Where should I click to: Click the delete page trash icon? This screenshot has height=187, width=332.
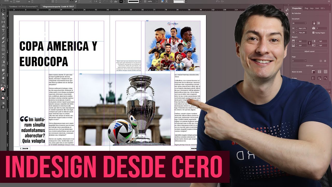(325, 61)
